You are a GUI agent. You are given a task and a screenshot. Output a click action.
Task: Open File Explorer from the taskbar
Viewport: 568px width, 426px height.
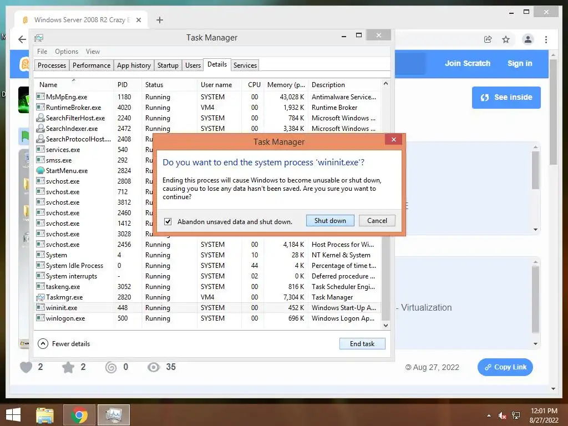pyautogui.click(x=45, y=415)
